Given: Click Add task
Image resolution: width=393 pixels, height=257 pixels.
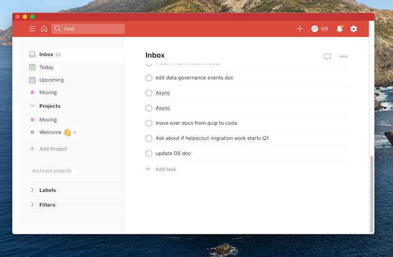Looking at the screenshot, I should [x=166, y=169].
